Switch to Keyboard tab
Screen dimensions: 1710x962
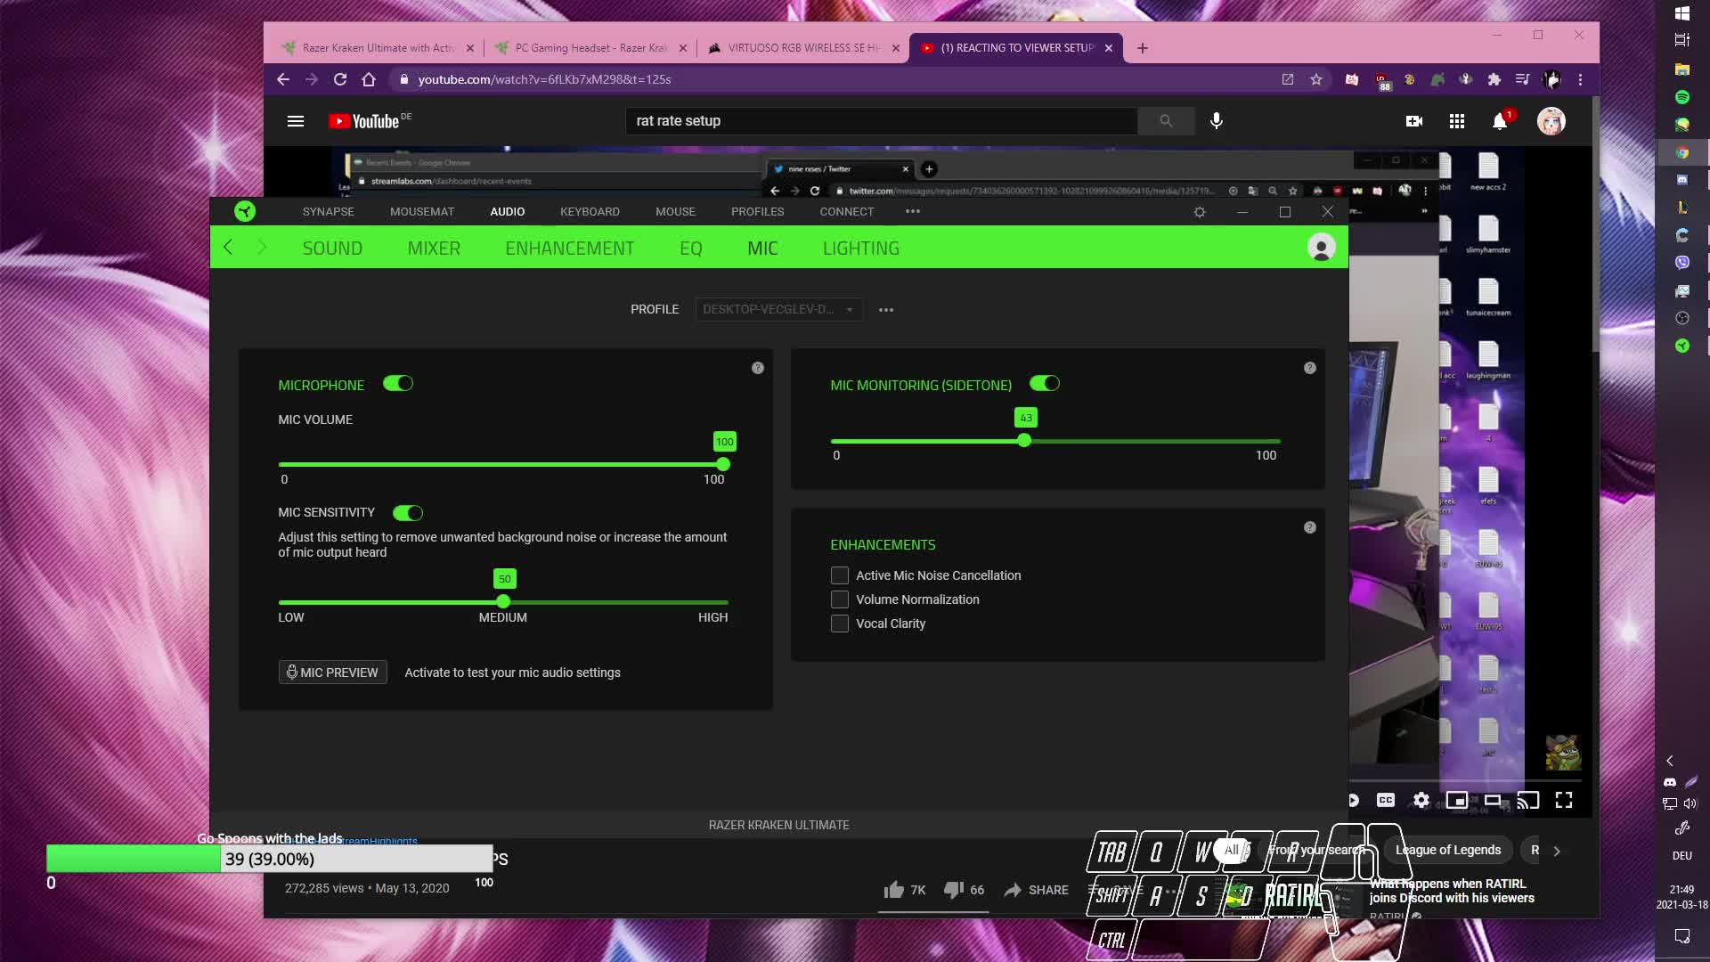click(x=590, y=211)
